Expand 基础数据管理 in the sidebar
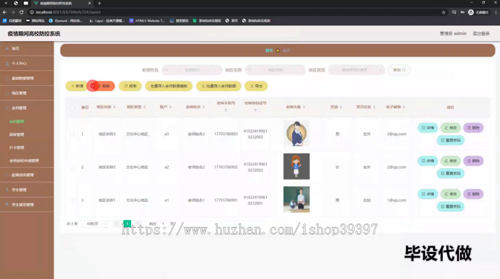 (x=27, y=78)
